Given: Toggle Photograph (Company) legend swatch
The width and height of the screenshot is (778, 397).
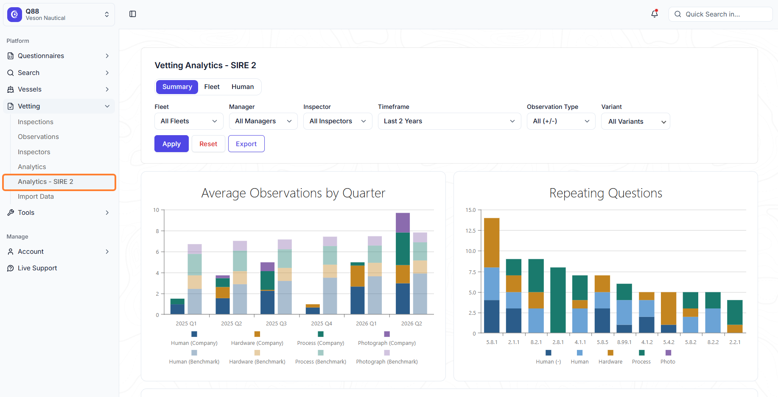Looking at the screenshot, I should (387, 334).
